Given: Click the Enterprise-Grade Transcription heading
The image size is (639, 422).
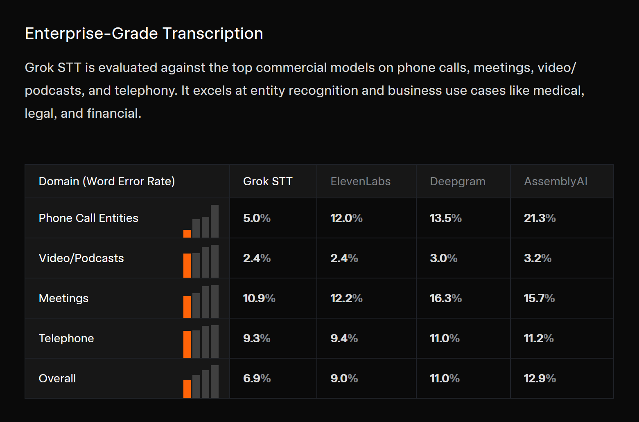Looking at the screenshot, I should coord(144,34).
